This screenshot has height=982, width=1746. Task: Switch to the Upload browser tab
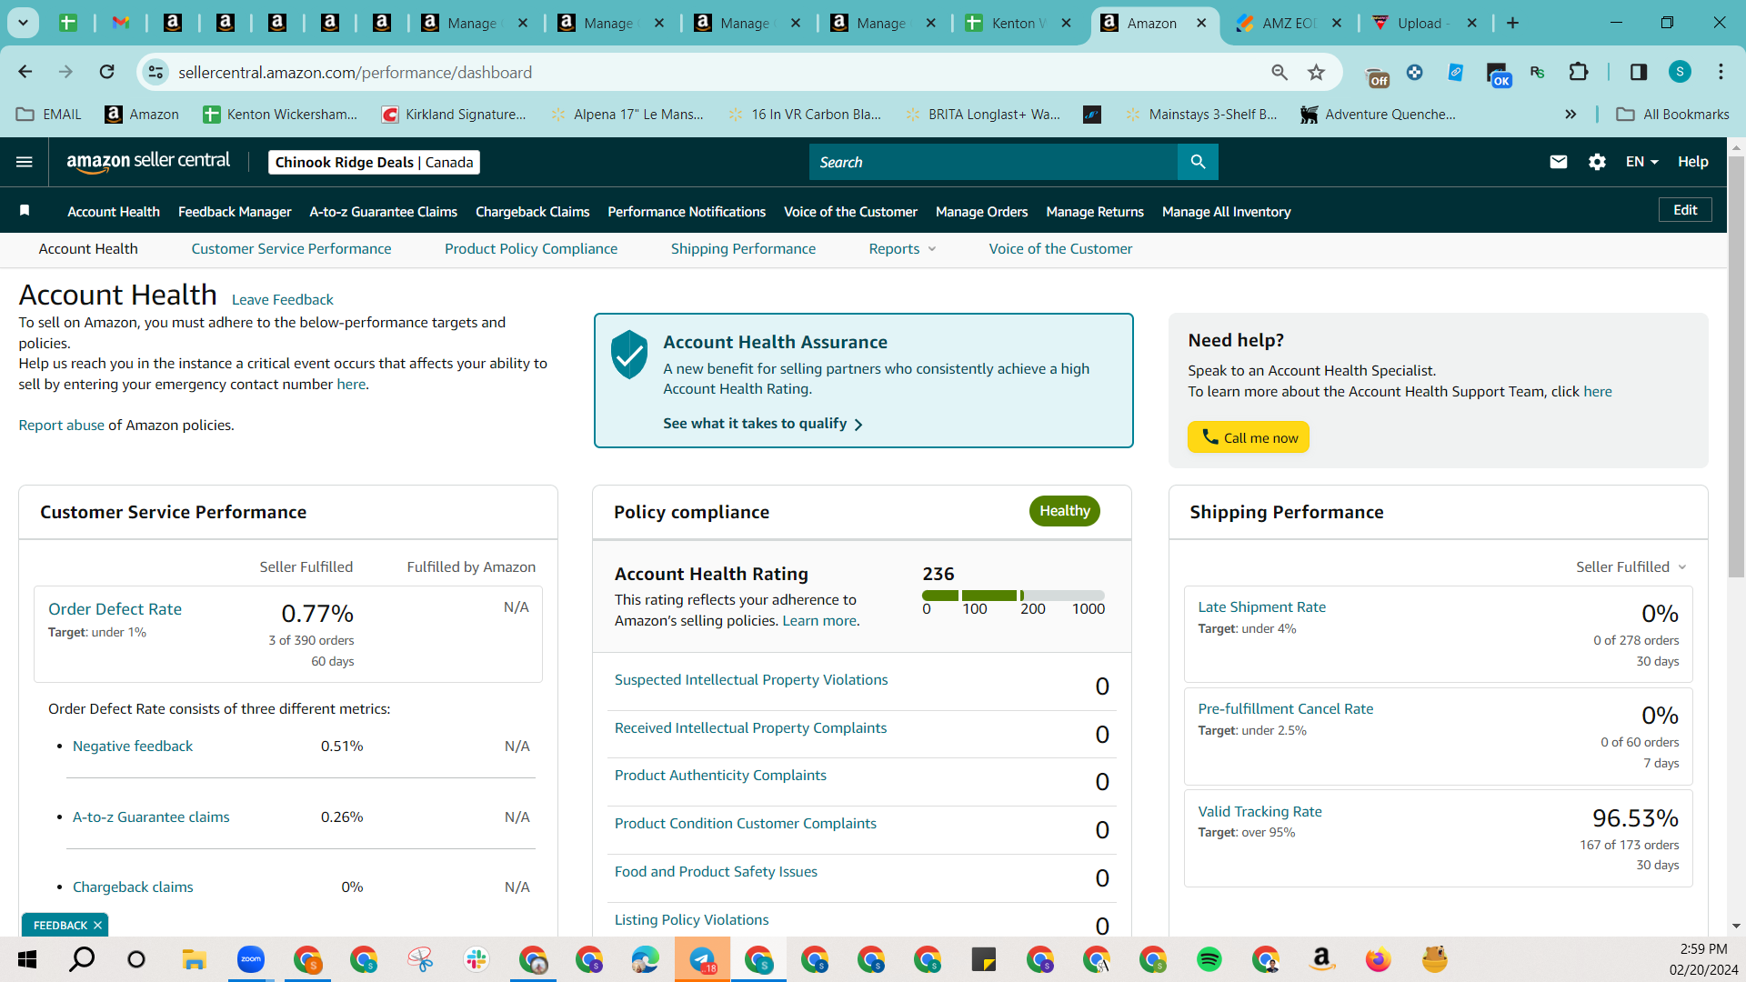click(1423, 23)
